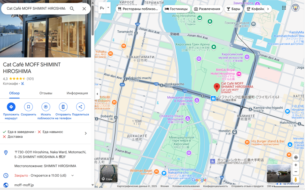Open the language selector dropdown arrow
Image resolution: width=305 pixels, height=190 pixels.
108,8
